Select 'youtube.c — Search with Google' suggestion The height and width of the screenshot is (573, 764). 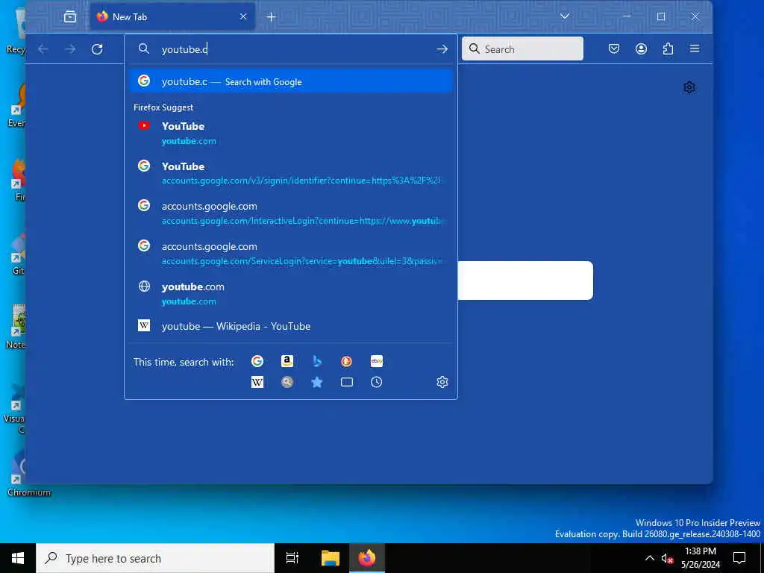click(291, 81)
